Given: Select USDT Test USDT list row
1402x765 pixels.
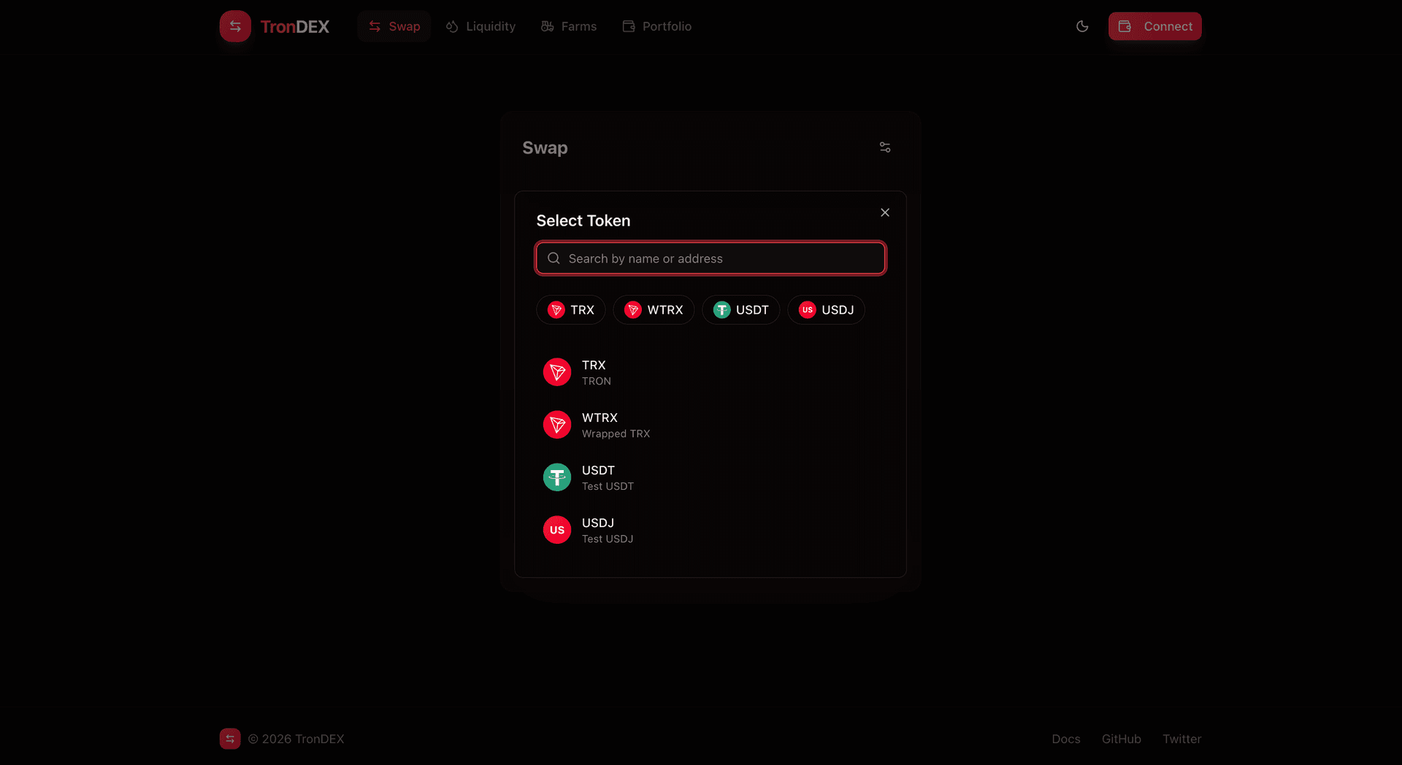Looking at the screenshot, I should click(x=710, y=477).
